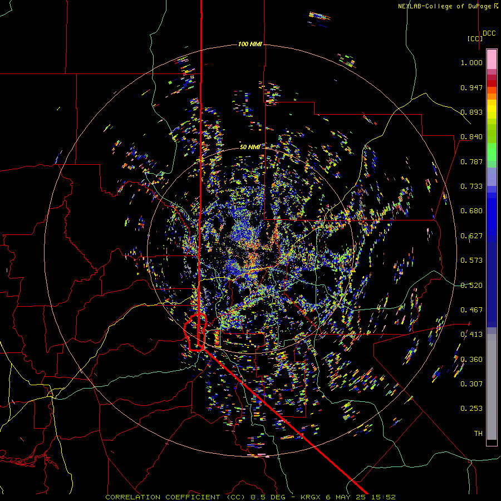Click the 1.000 value on the color scale
This screenshot has height=501, width=501.
(471, 62)
